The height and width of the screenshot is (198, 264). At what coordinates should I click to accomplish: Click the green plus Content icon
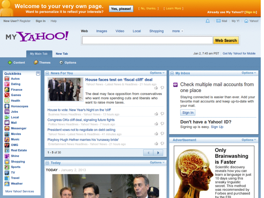pyautogui.click(x=10, y=62)
